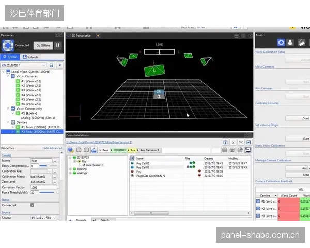Click the session window icon in Communications toolbar

click(247, 150)
